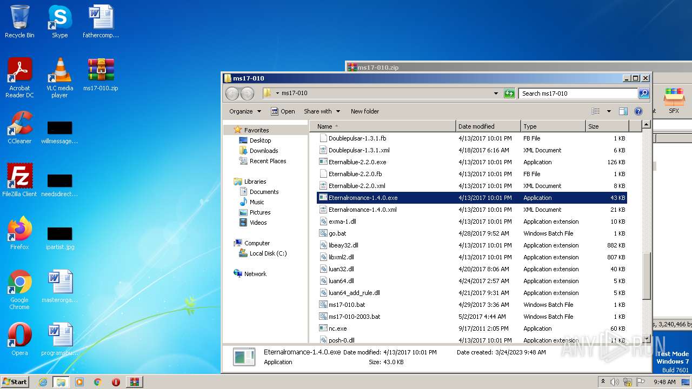Click the Chrome taskbar icon

click(97, 382)
